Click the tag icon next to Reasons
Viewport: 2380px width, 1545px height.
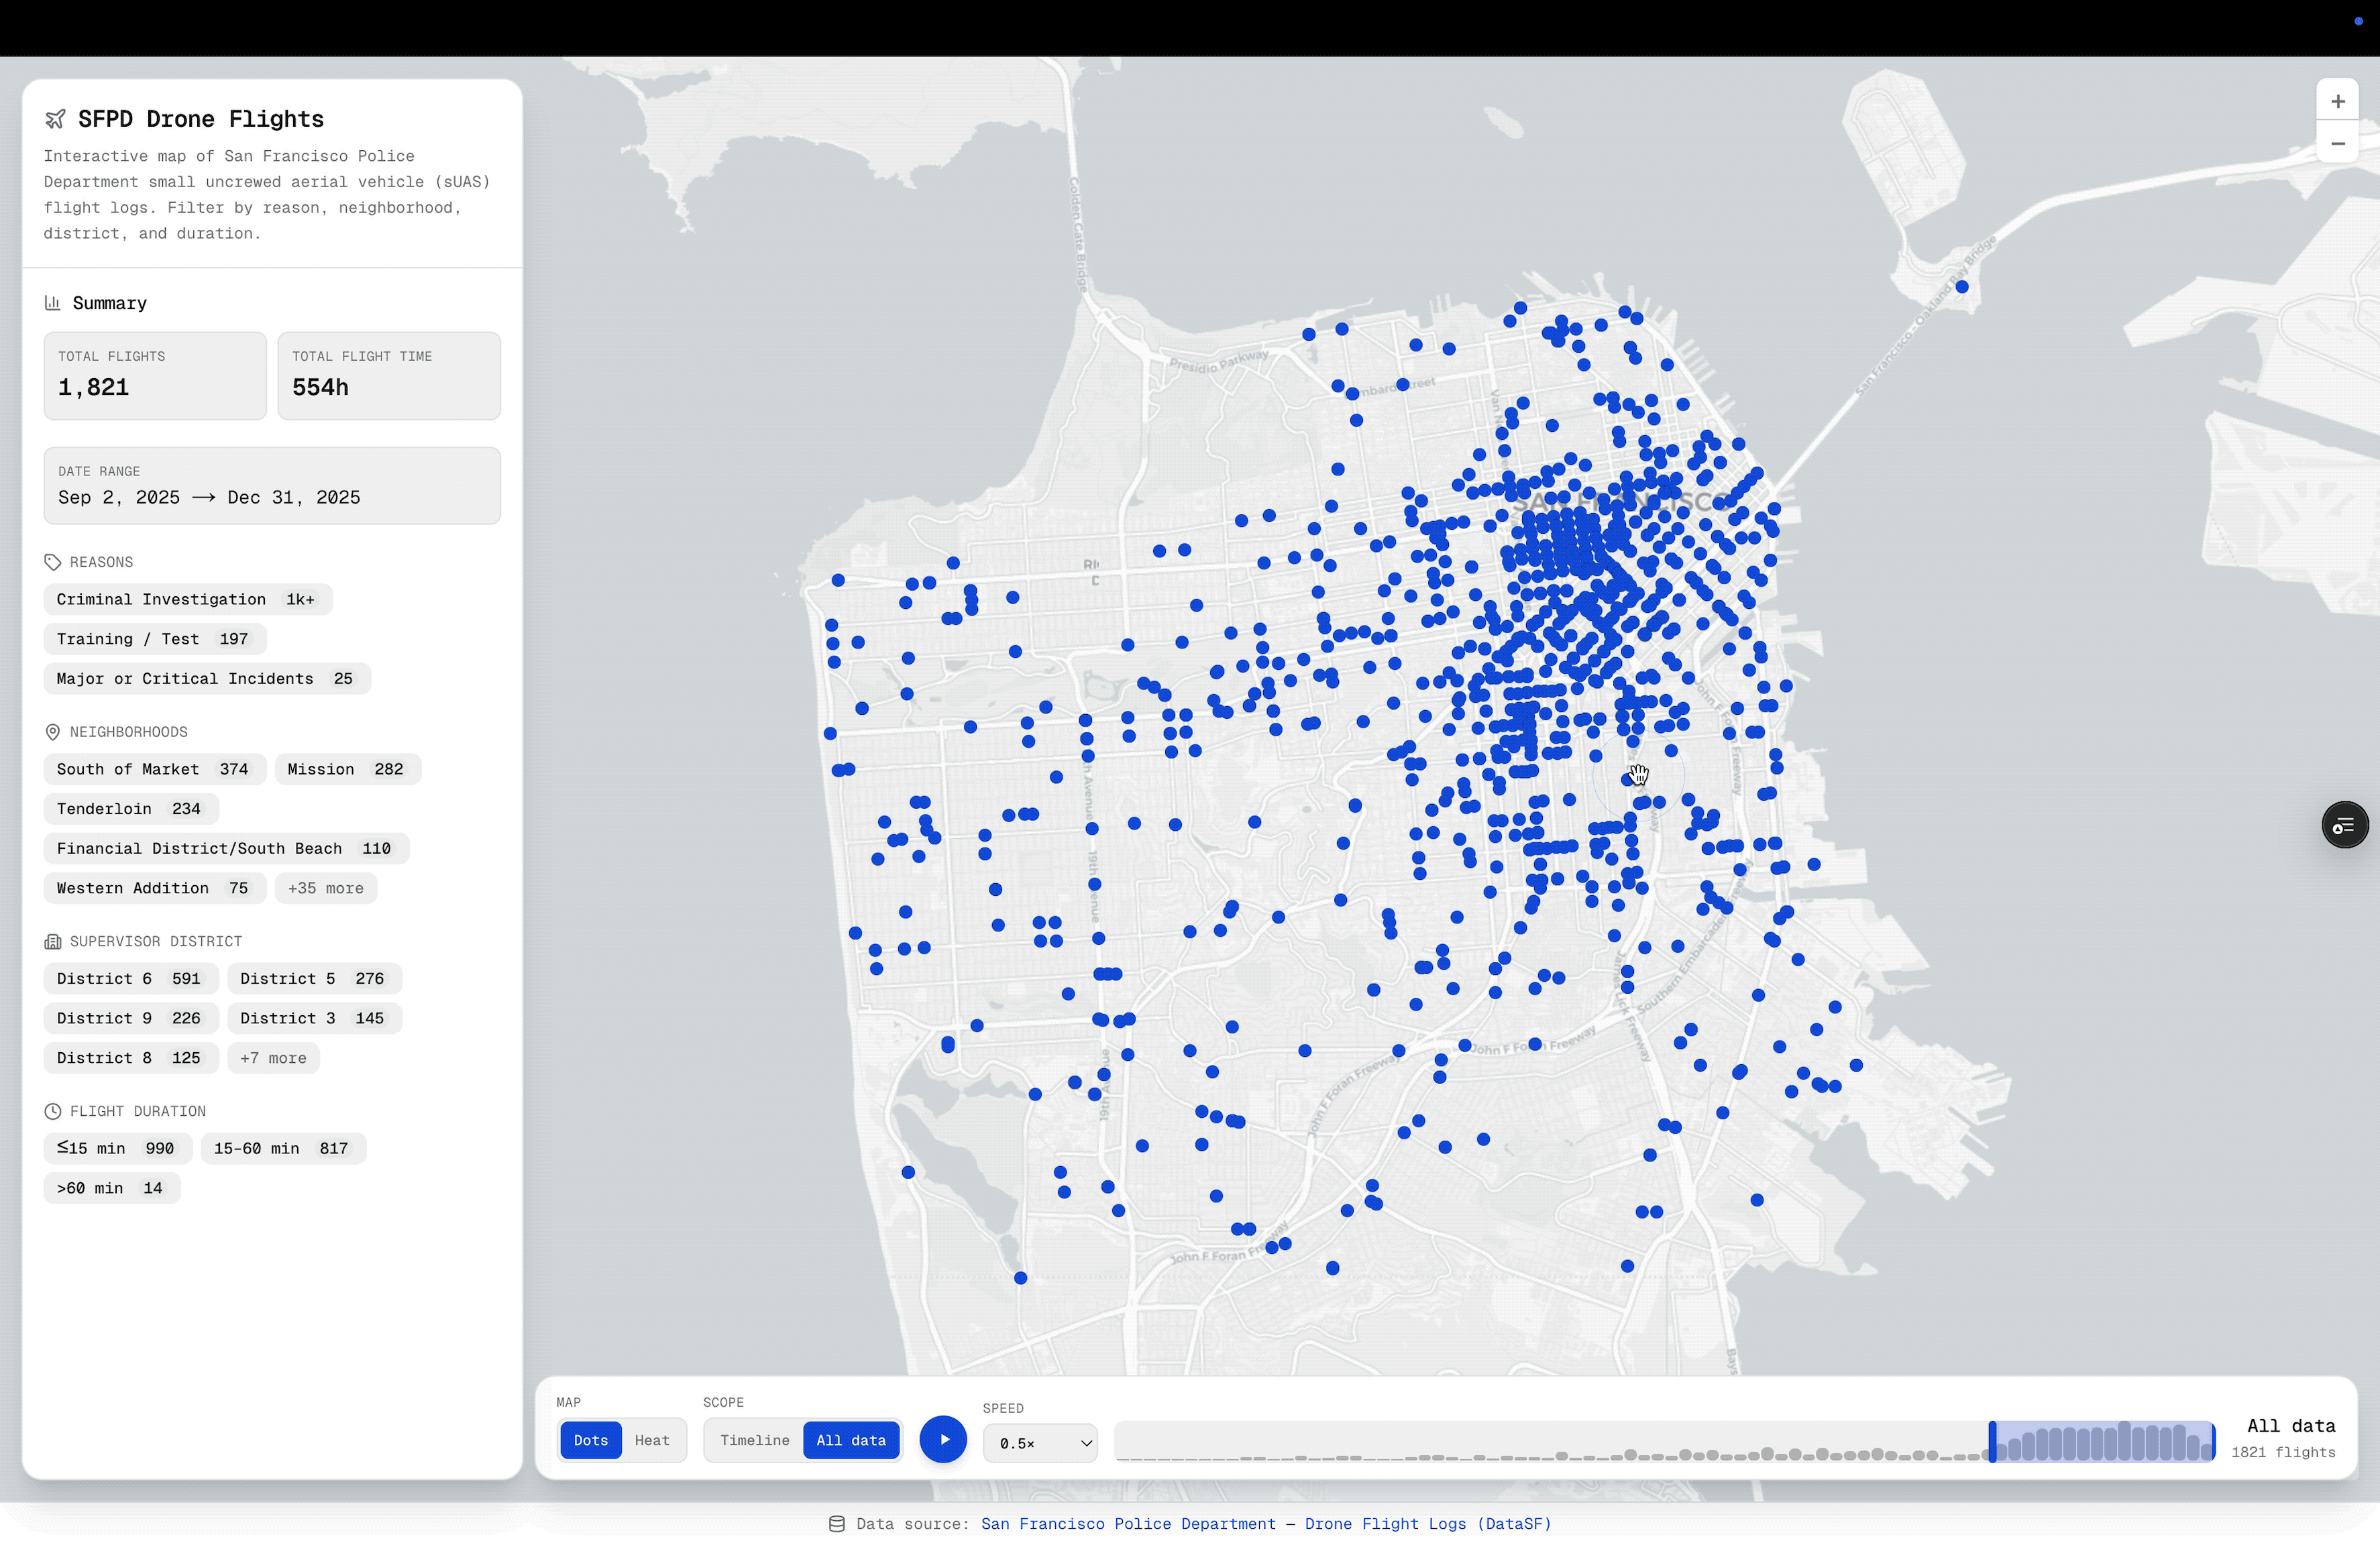point(53,563)
